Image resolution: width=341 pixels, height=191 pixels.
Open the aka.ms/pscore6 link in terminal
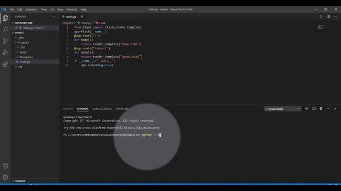pyautogui.click(x=142, y=128)
